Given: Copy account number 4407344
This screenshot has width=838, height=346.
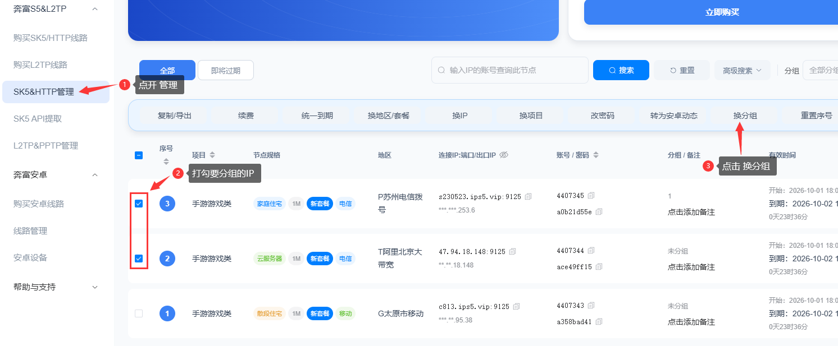Looking at the screenshot, I should point(591,251).
